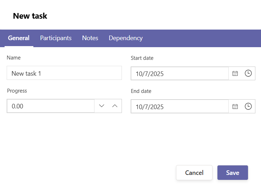Open the Start date time picker
The height and width of the screenshot is (189, 261).
(248, 74)
